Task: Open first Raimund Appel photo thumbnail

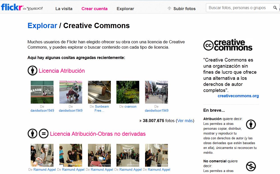Action: pos(42,155)
